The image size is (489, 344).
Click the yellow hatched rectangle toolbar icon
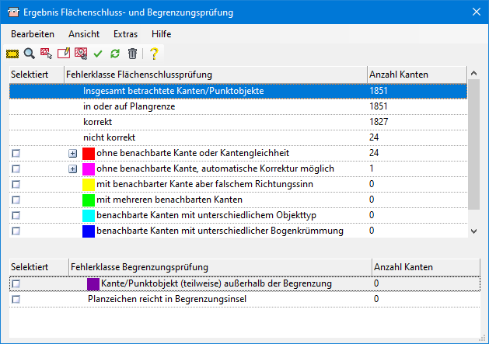[12, 54]
